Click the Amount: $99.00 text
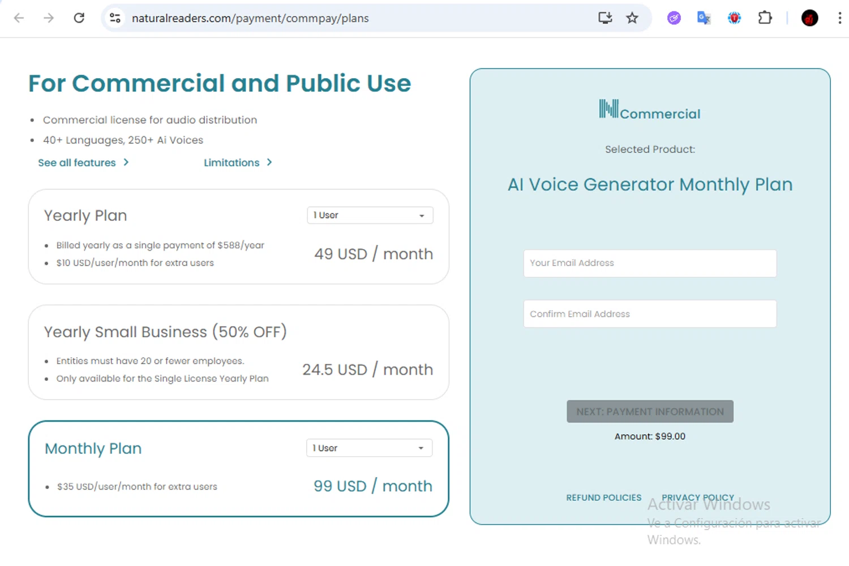The width and height of the screenshot is (849, 566). (650, 436)
